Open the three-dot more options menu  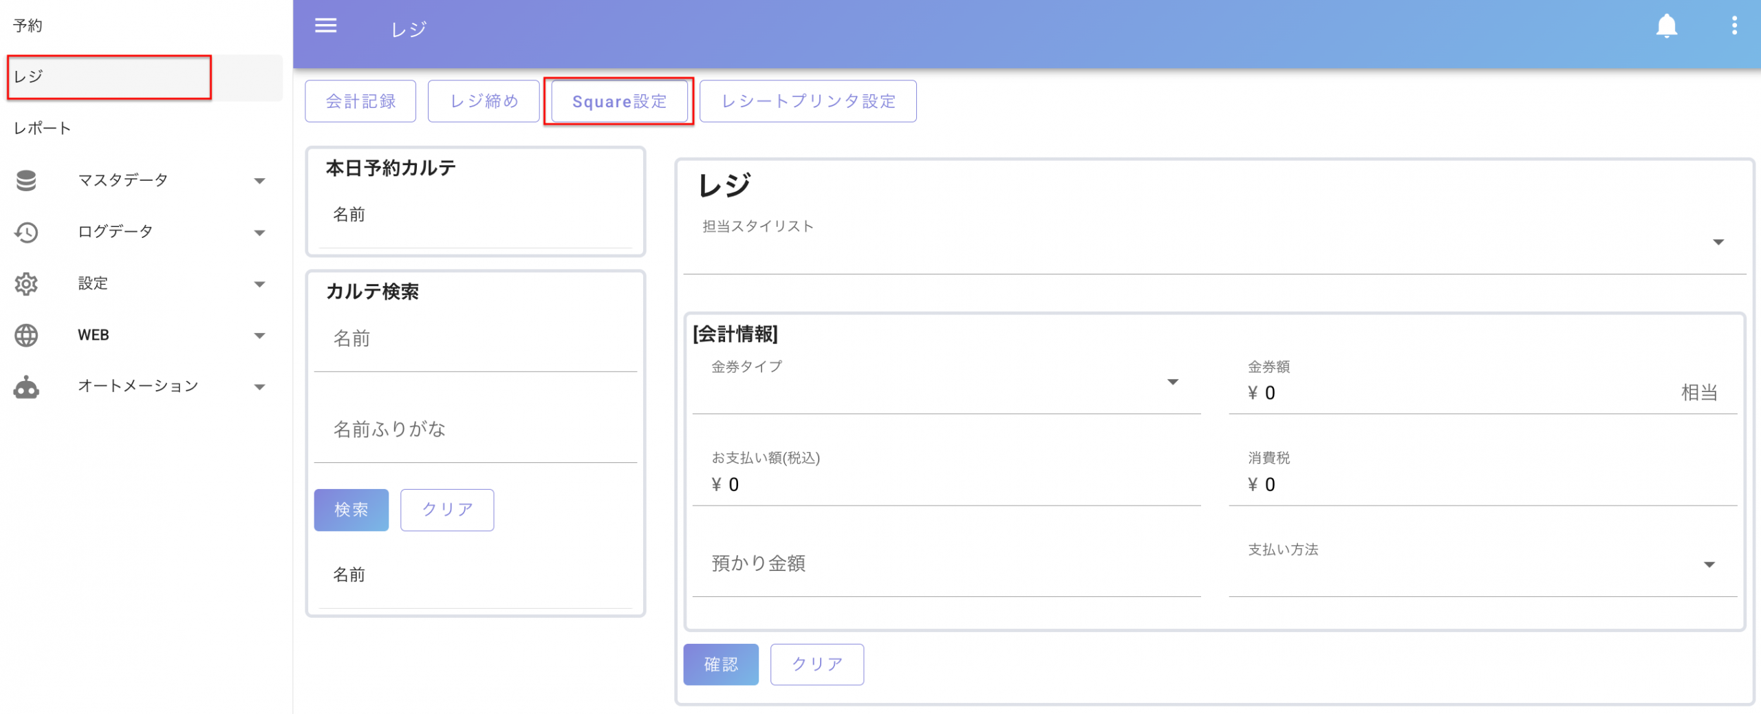tap(1734, 26)
